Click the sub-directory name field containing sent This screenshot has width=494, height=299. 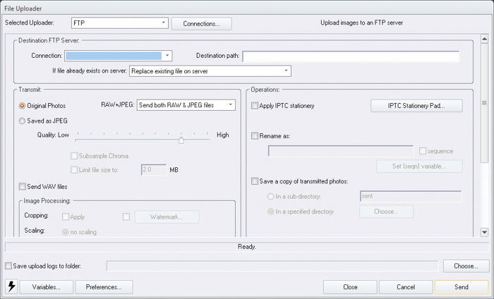411,196
